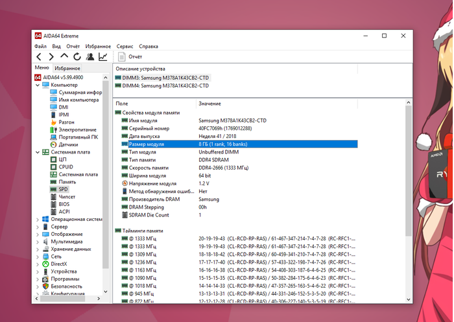Click the Back navigation arrow in toolbar

pos(40,57)
